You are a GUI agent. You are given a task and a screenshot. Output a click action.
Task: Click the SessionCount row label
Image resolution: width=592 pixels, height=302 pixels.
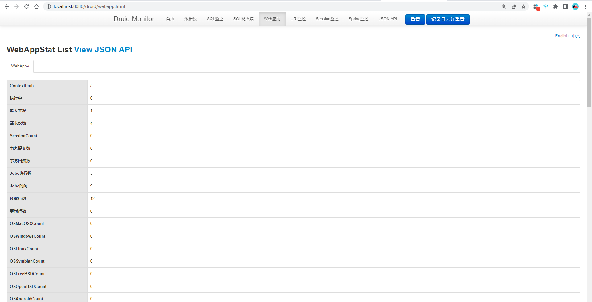point(24,136)
